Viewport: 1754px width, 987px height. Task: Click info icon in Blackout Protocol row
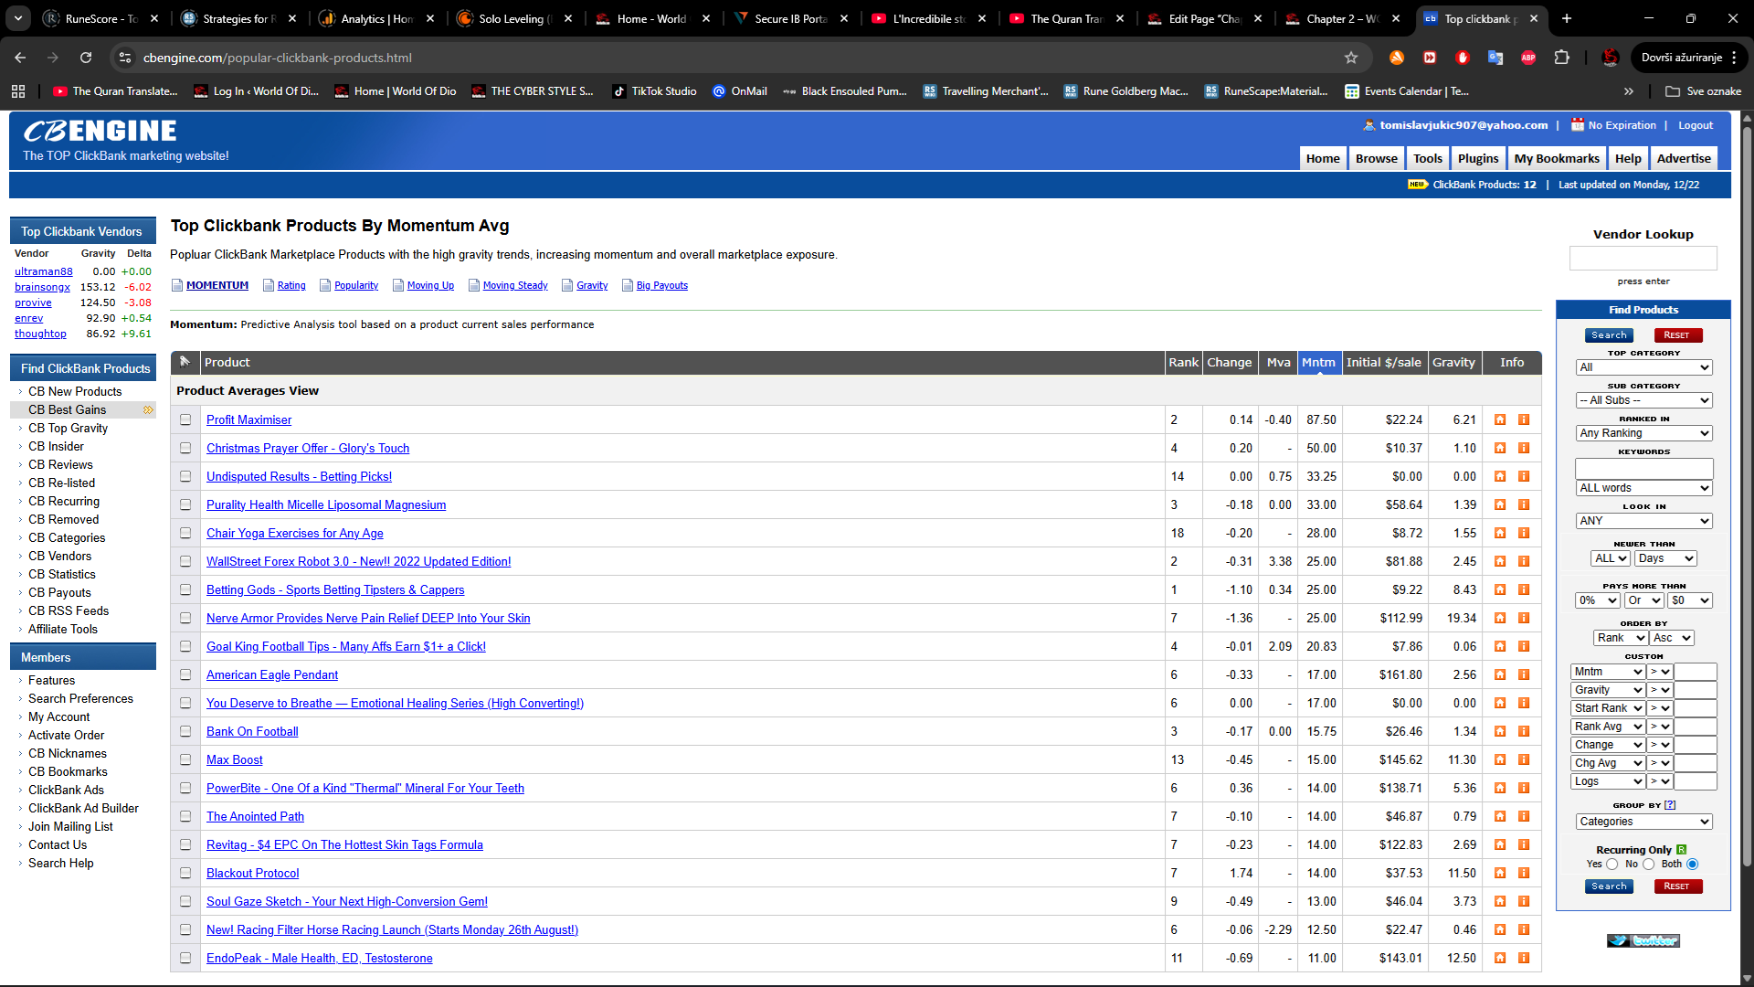(1524, 873)
